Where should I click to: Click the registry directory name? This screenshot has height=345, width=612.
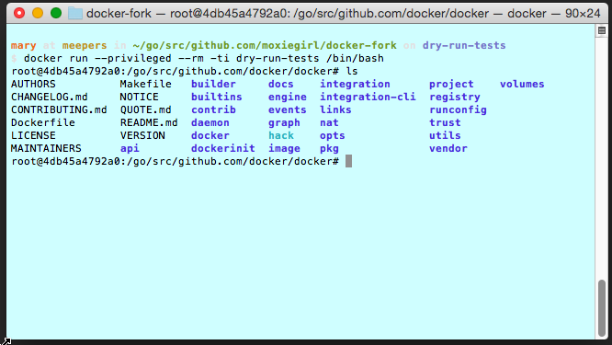pyautogui.click(x=455, y=97)
